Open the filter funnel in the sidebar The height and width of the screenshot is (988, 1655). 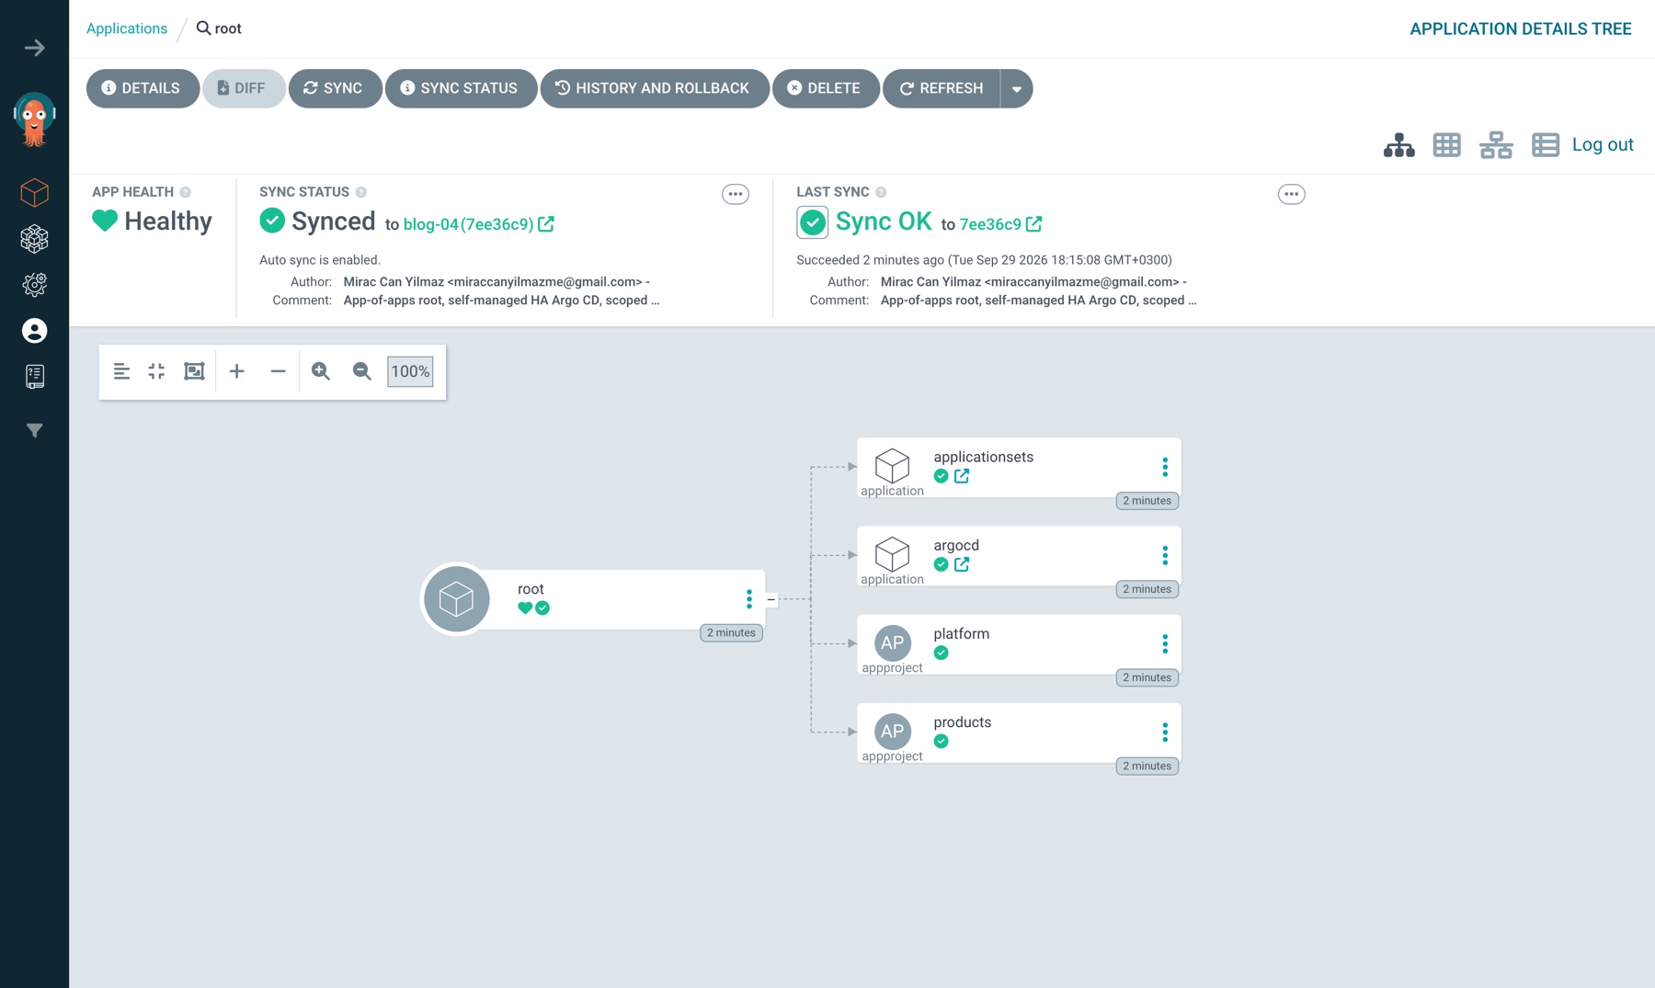(x=34, y=430)
